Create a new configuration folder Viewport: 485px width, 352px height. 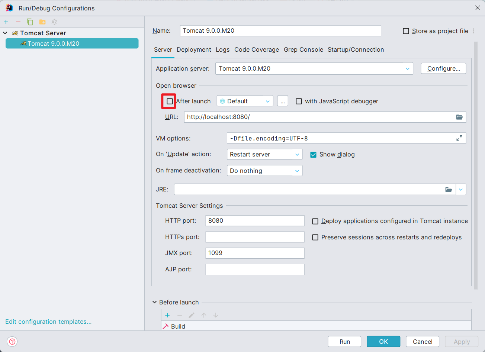(42, 22)
